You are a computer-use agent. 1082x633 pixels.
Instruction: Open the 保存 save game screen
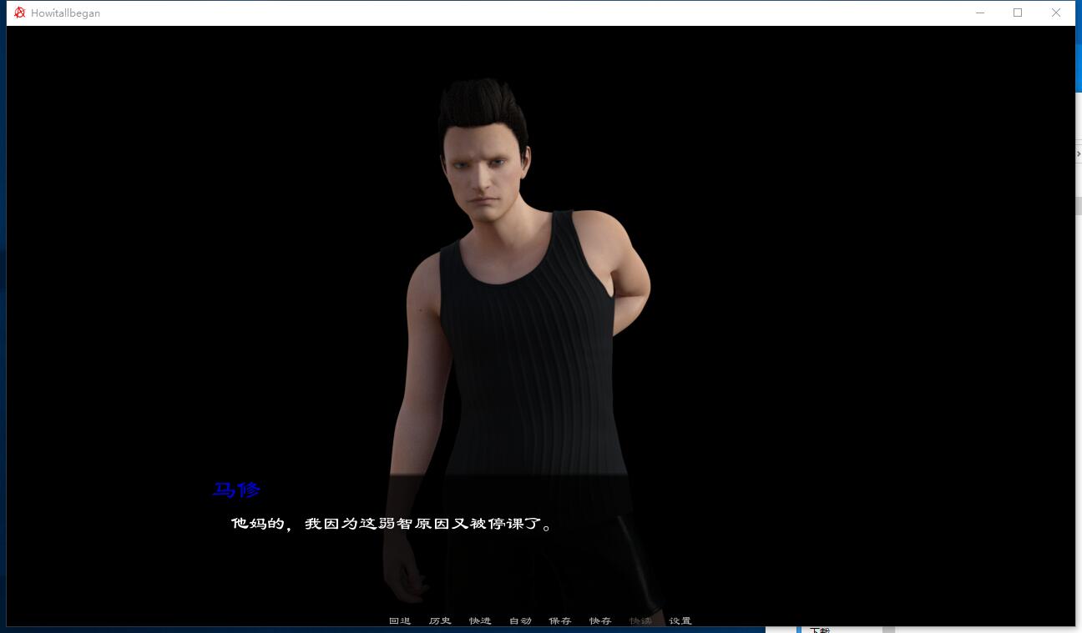560,620
